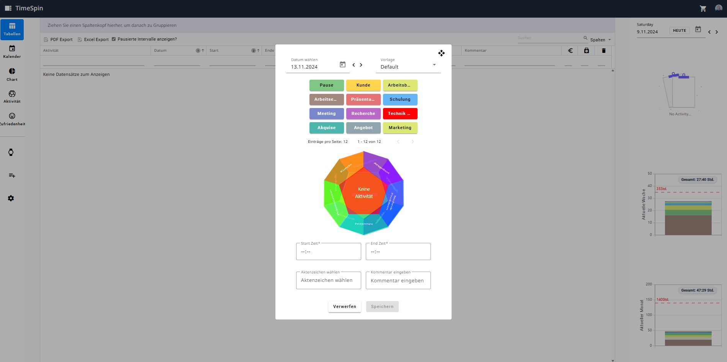The height and width of the screenshot is (362, 727).
Task: Click the Euro column icon
Action: click(570, 50)
